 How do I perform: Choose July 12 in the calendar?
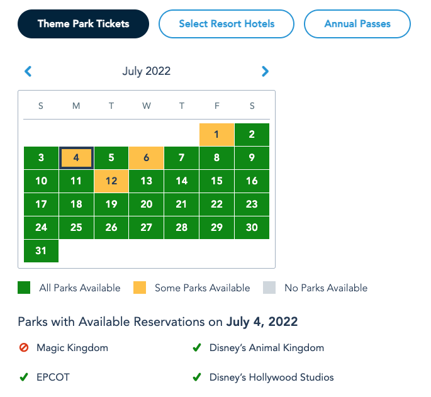pos(111,181)
